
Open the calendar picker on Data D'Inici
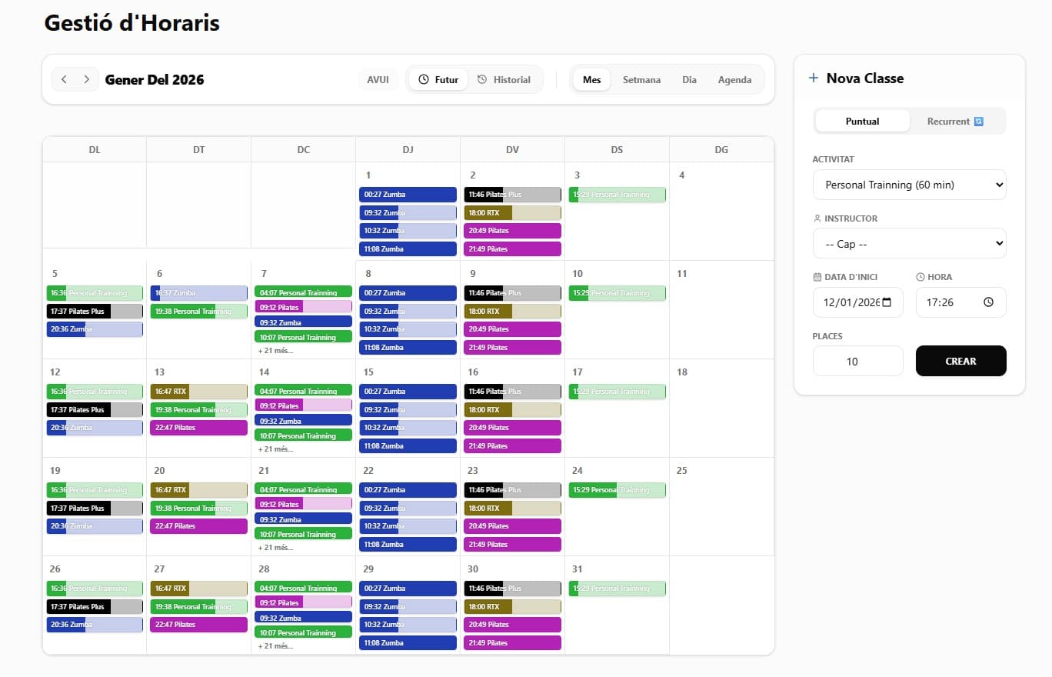[x=886, y=302]
